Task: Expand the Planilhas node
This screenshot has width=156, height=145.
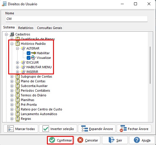Action: pyautogui.click(x=12, y=100)
